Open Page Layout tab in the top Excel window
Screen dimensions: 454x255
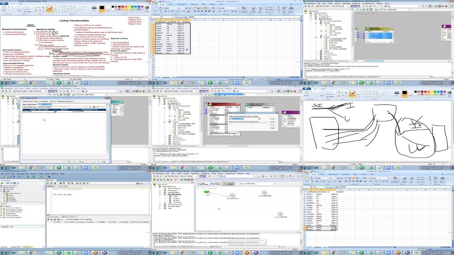(182, 4)
